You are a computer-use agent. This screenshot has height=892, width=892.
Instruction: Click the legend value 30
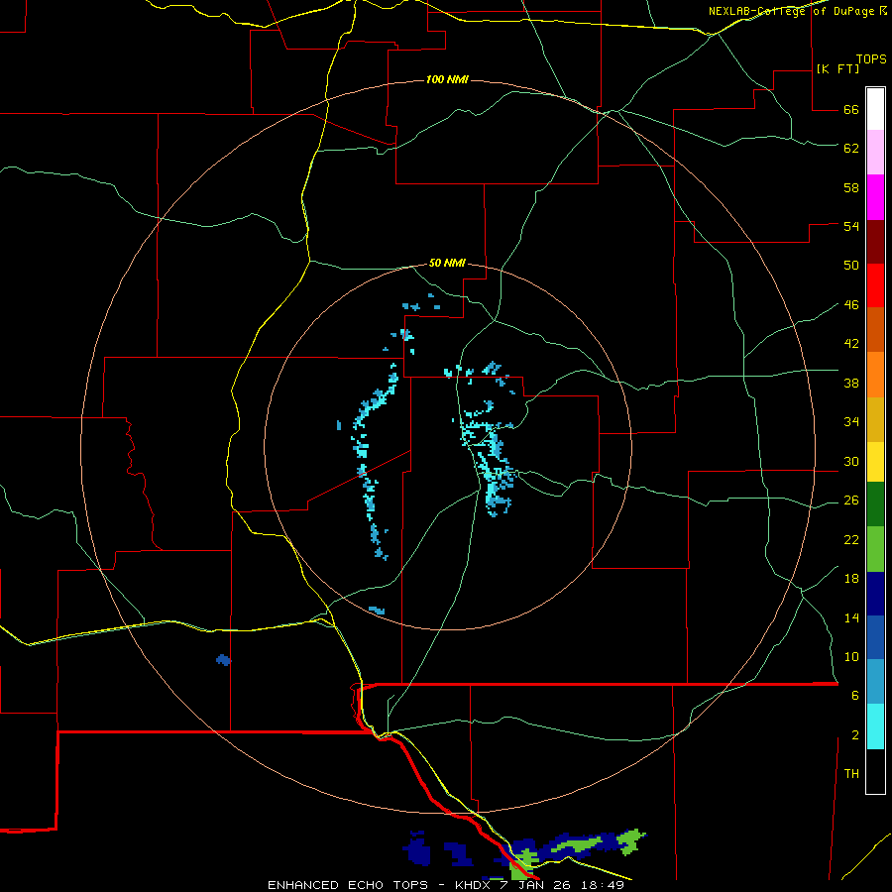(x=851, y=461)
